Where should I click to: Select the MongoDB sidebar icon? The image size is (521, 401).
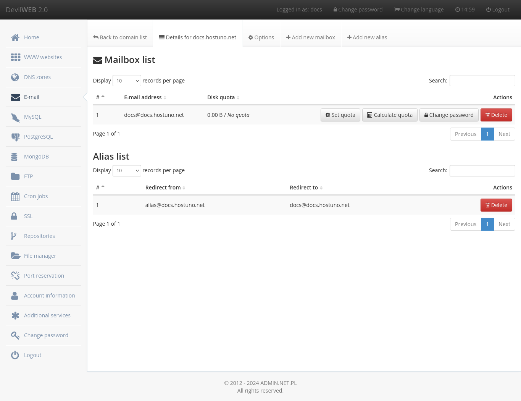pyautogui.click(x=15, y=156)
